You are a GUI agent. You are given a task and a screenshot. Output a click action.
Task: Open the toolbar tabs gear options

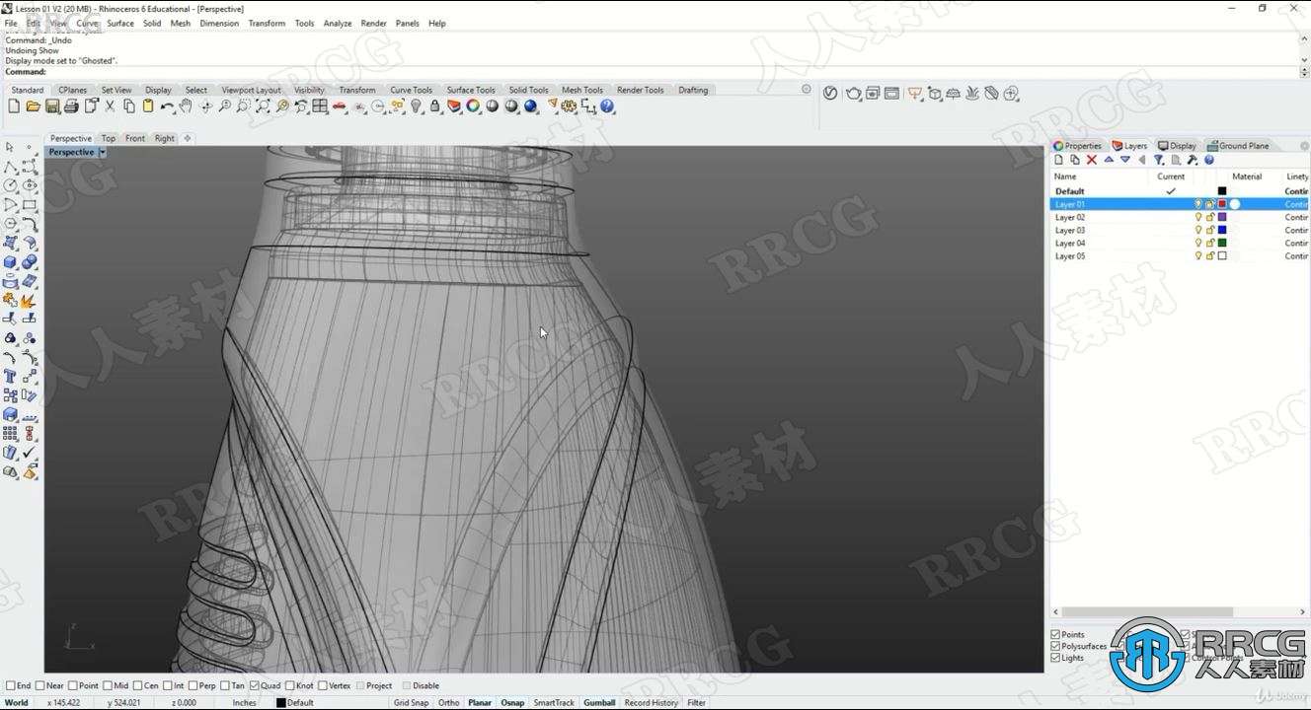pyautogui.click(x=807, y=89)
